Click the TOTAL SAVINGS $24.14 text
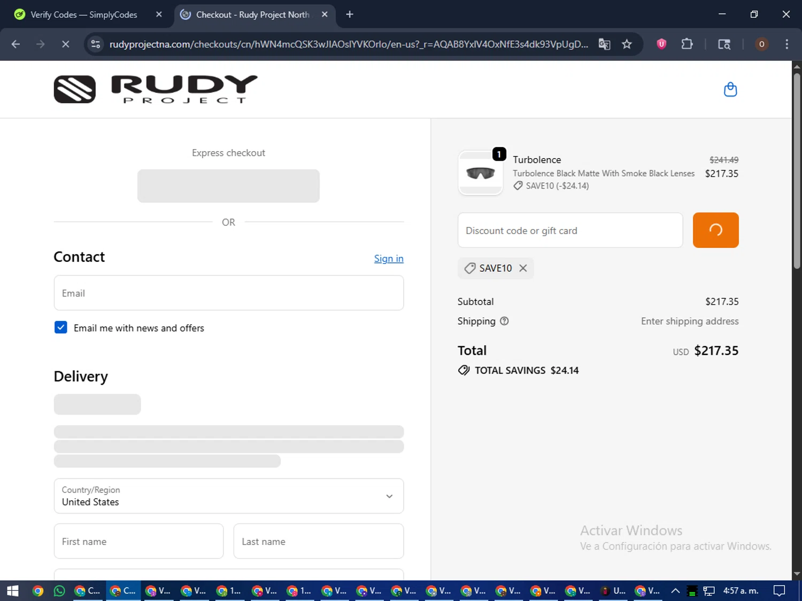Screen dimensions: 802x601 pos(526,370)
